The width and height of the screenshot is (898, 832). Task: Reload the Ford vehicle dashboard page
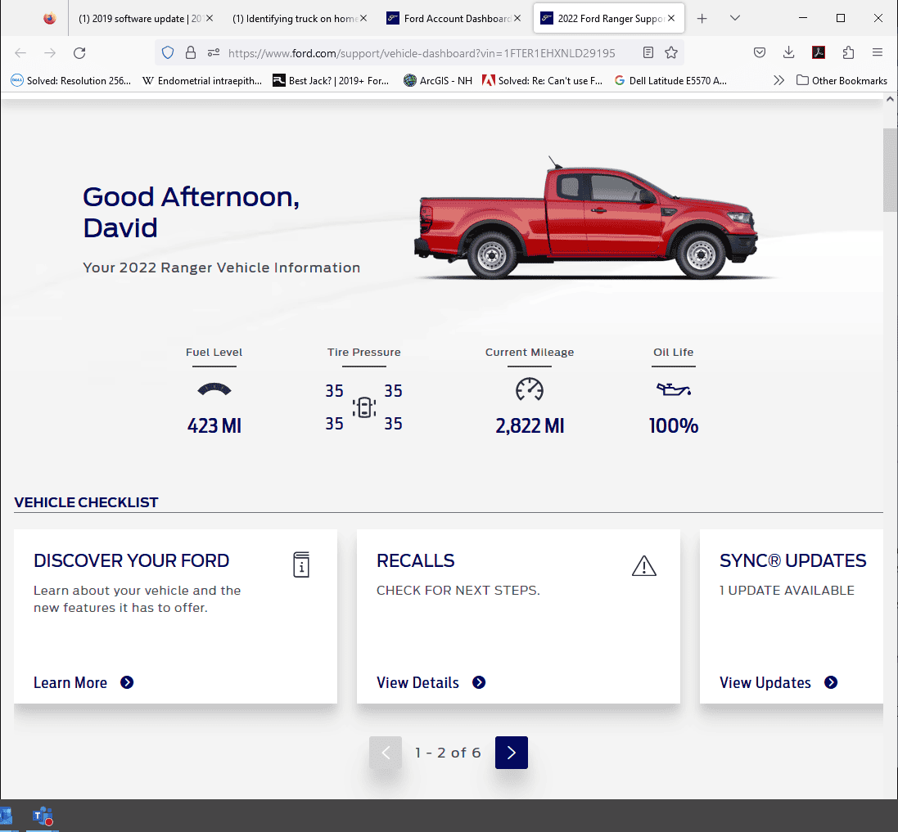[79, 53]
